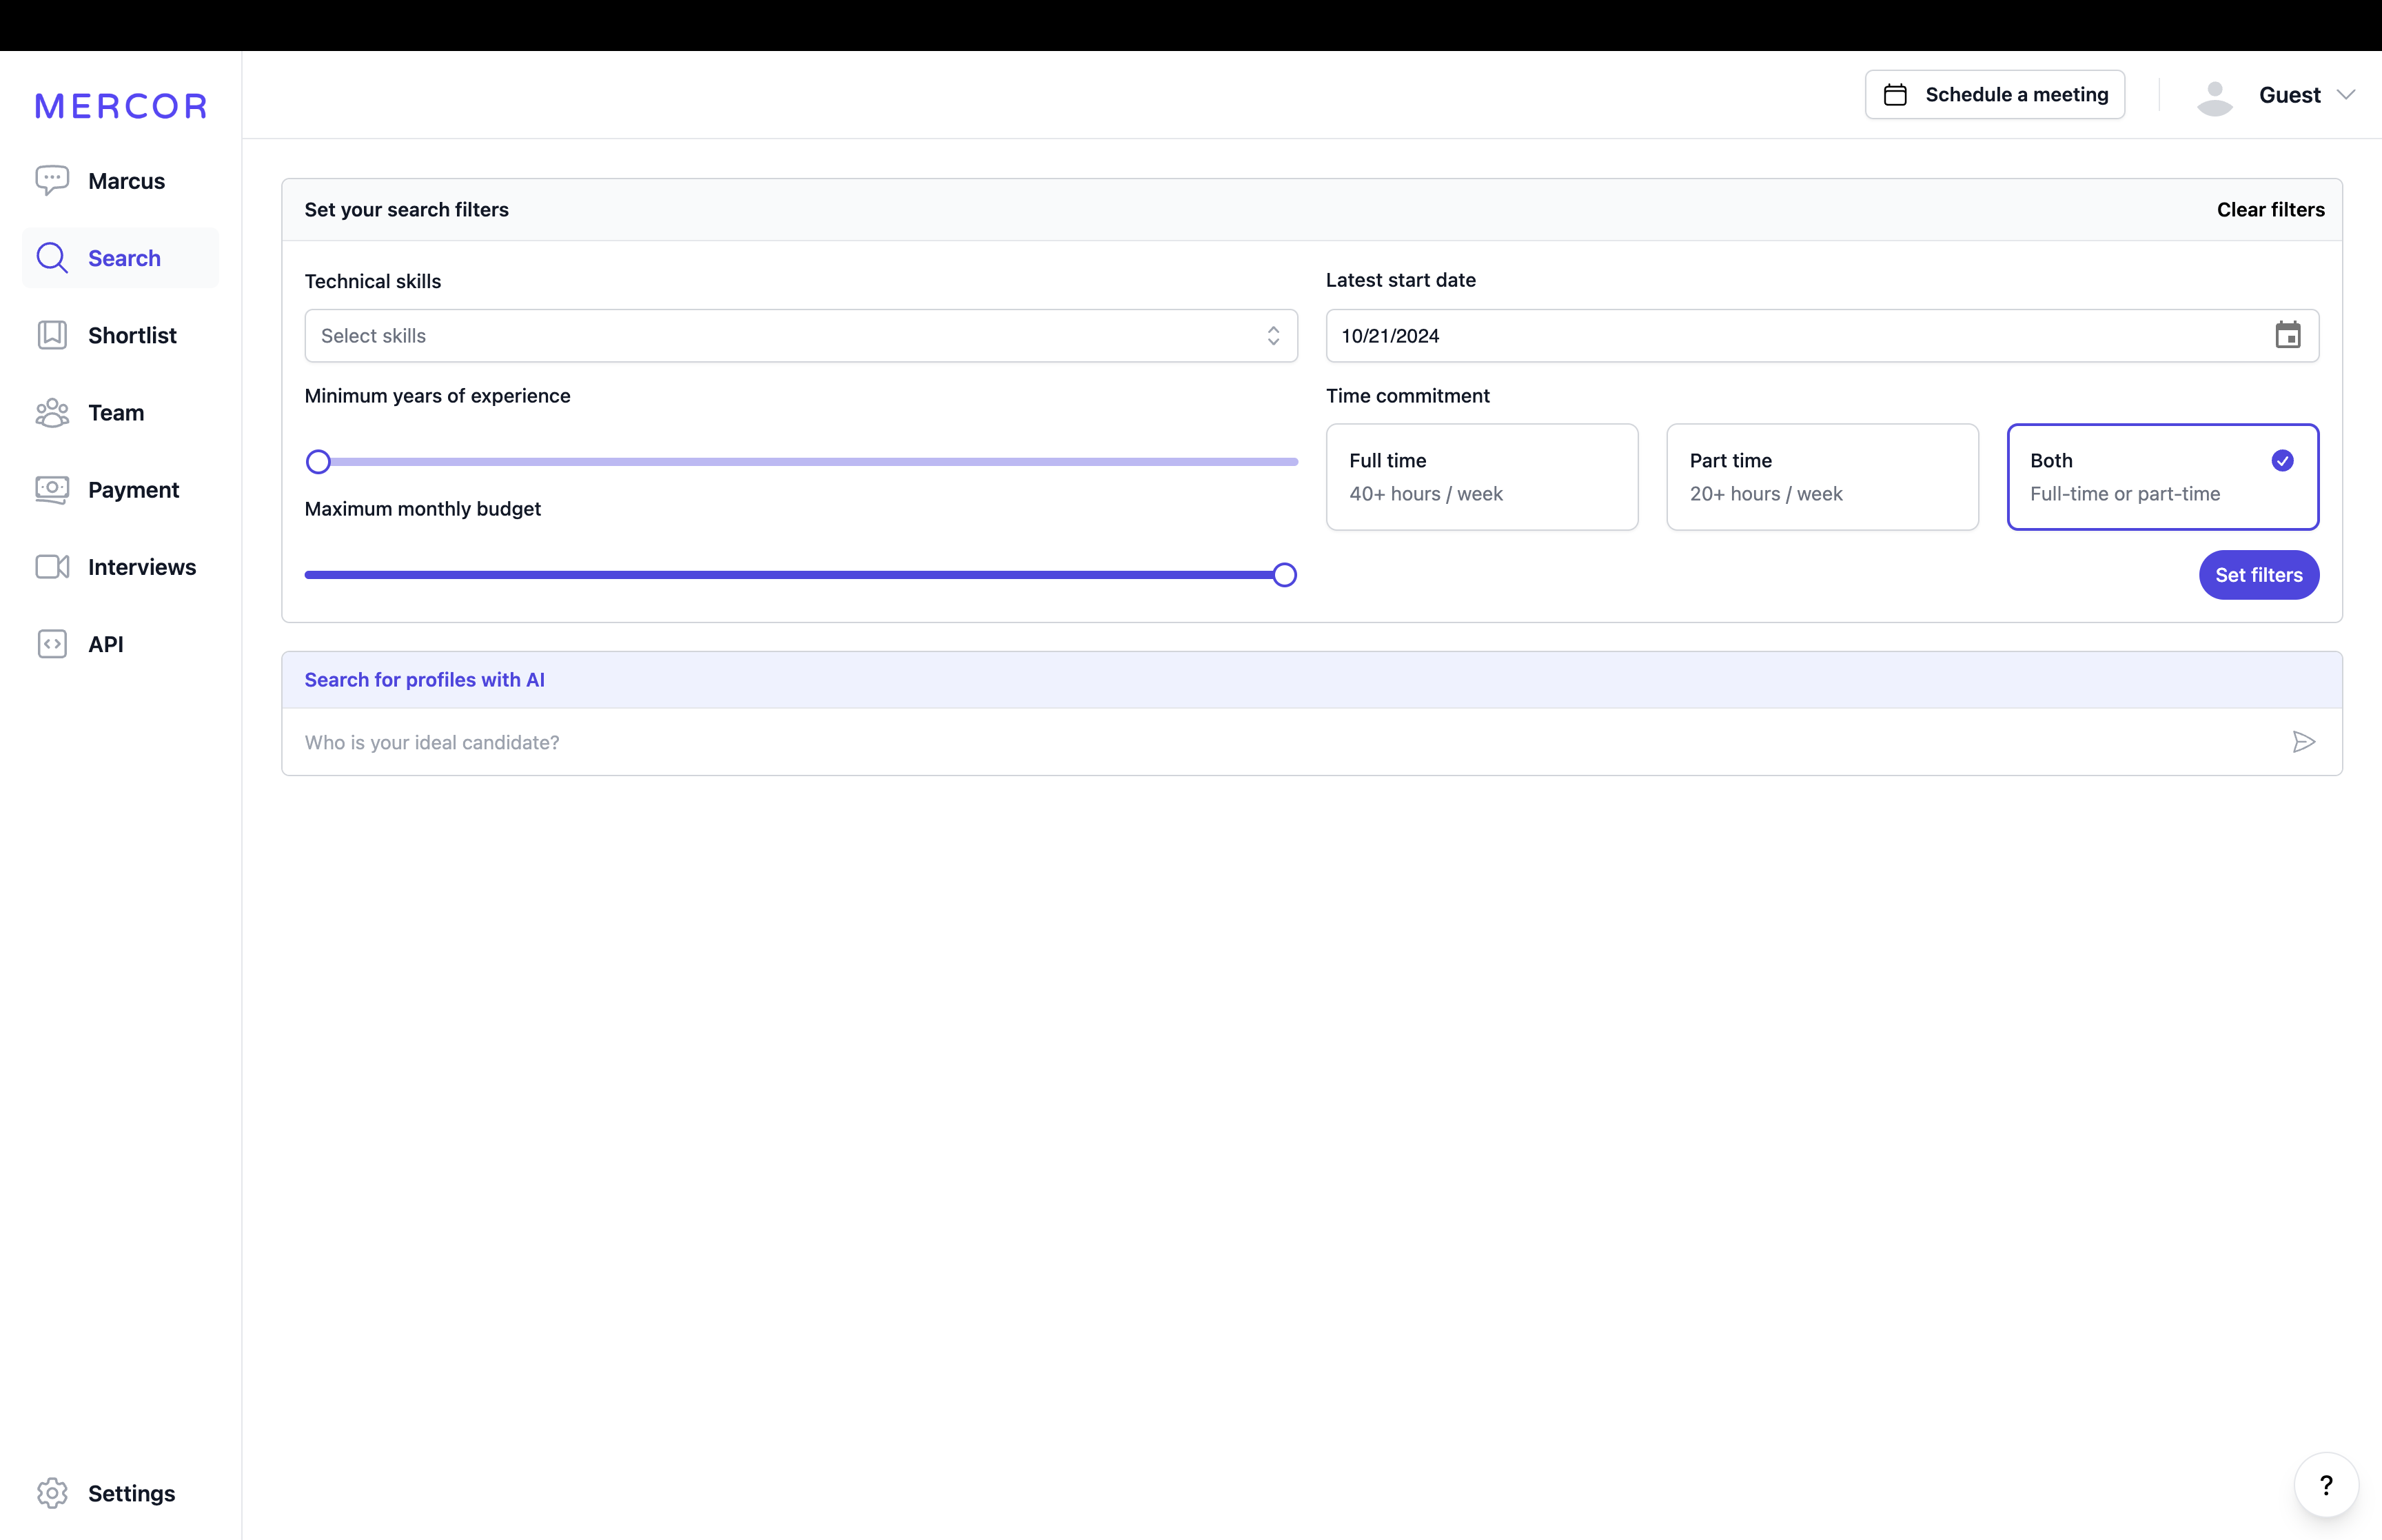Open the Shortlist bookmark icon
This screenshot has width=2382, height=1540.
pos(52,335)
